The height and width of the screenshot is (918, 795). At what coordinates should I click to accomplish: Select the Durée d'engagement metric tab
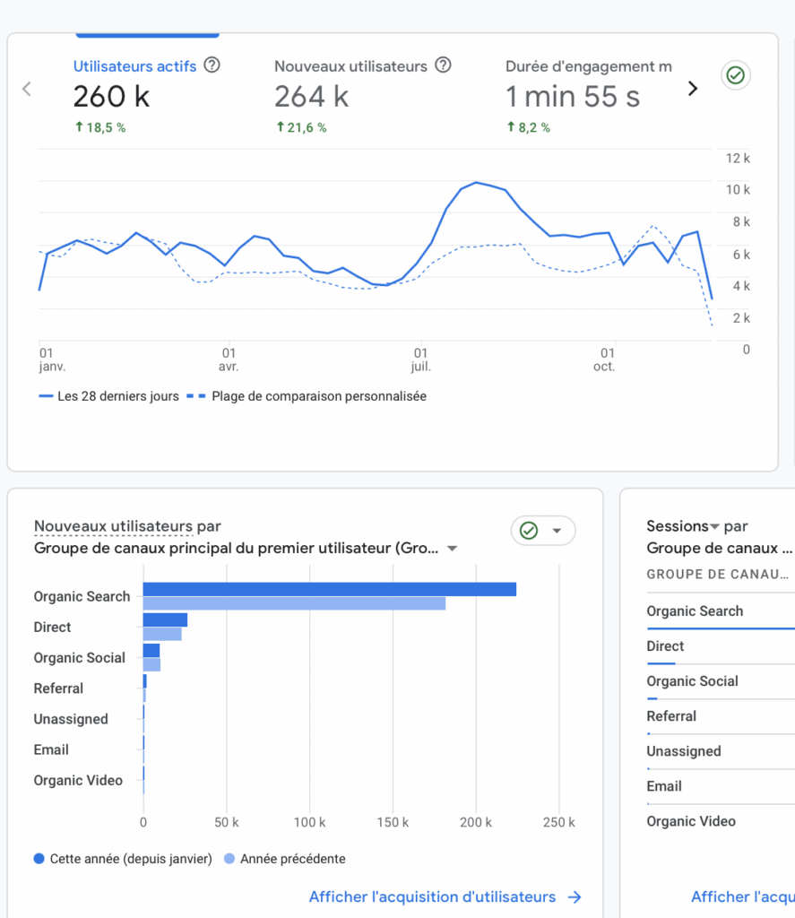[588, 66]
